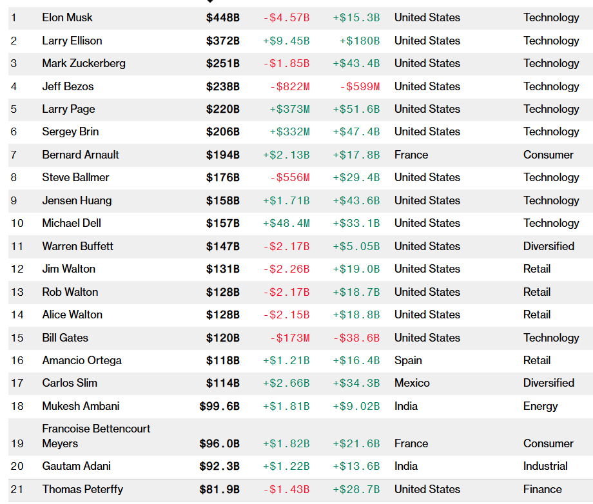Viewport: 593px width, 504px height.
Task: Select rank number 14 for Alice Walton
Action: tap(17, 315)
